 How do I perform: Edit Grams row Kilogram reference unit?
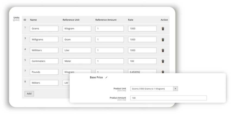pyautogui.click(x=77, y=28)
